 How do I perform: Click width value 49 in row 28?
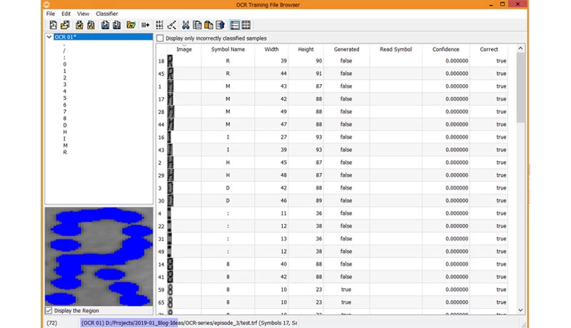click(x=283, y=112)
